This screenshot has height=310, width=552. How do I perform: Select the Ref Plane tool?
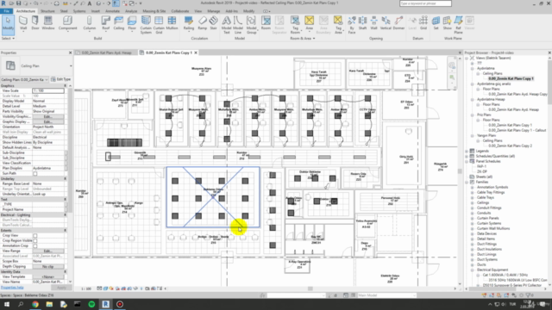tap(458, 25)
